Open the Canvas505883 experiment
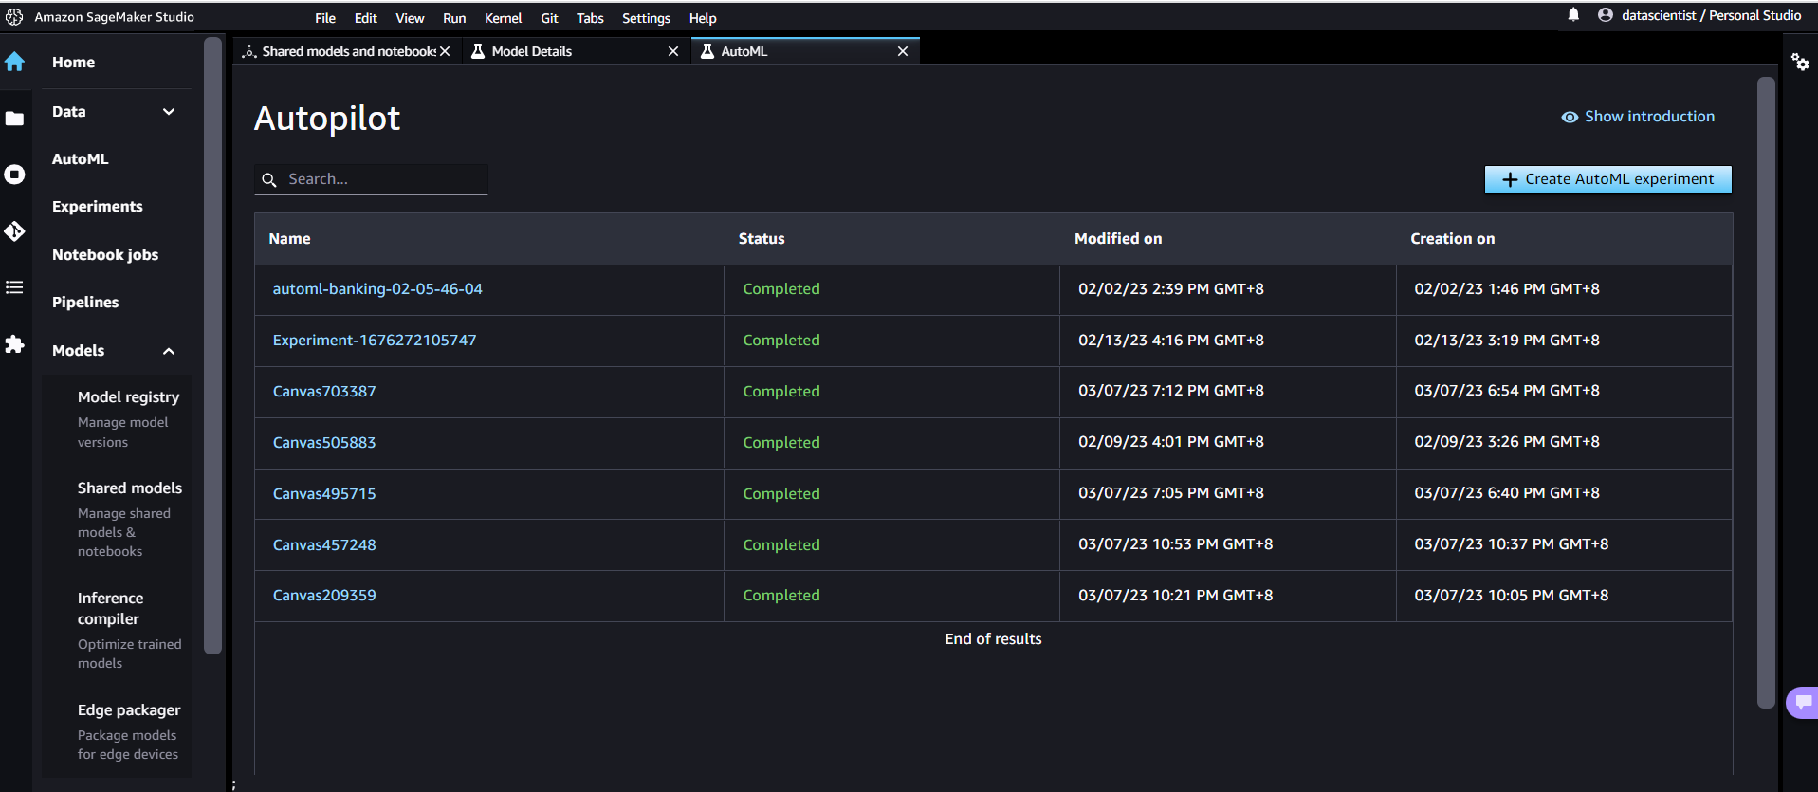 (324, 443)
